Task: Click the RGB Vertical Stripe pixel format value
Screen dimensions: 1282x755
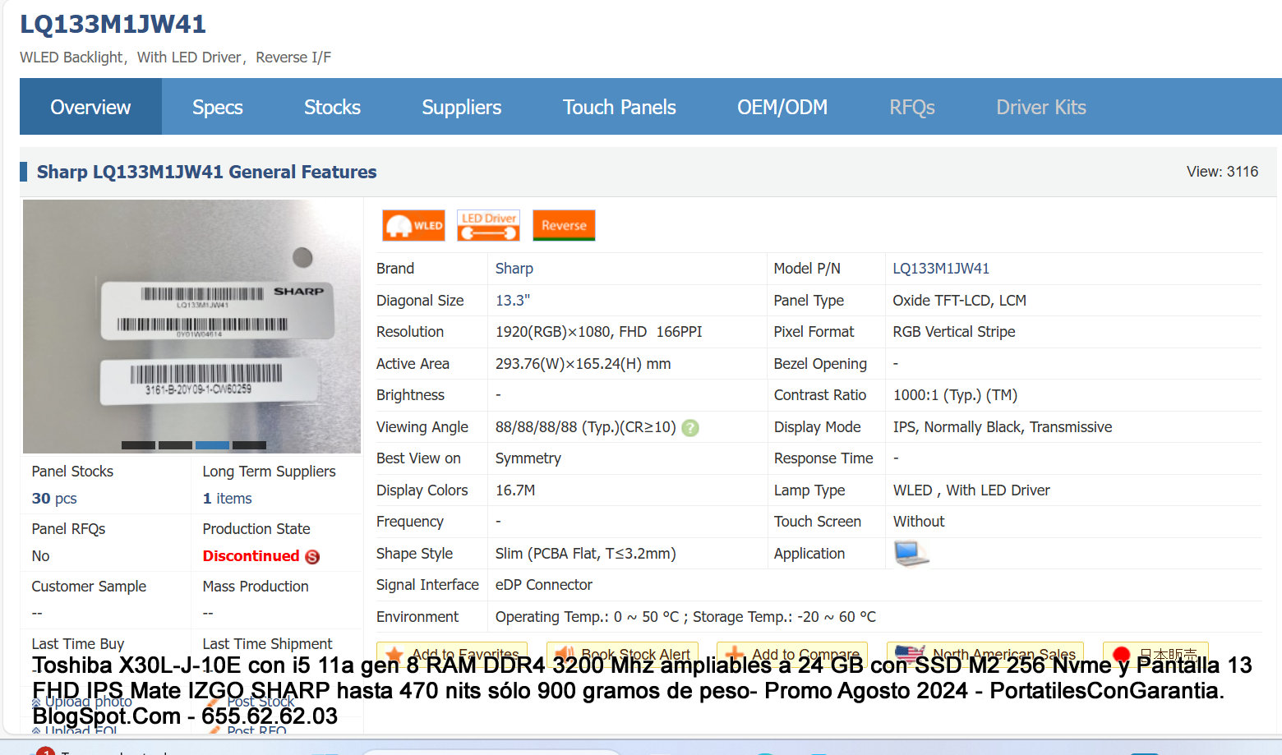Action: [954, 332]
